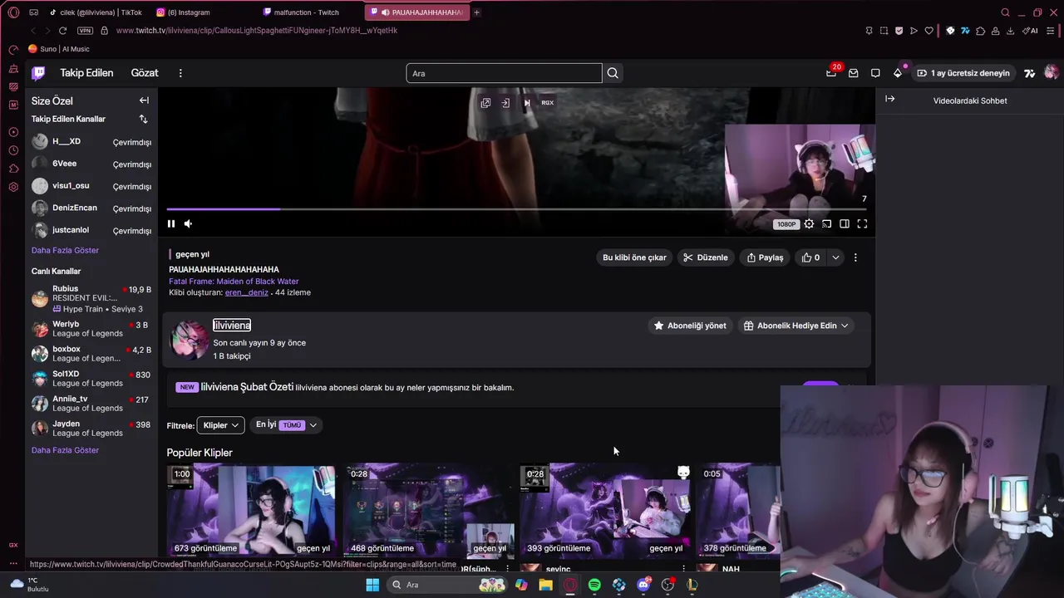
Task: Collapse the Size Özel sidebar
Action: point(144,100)
